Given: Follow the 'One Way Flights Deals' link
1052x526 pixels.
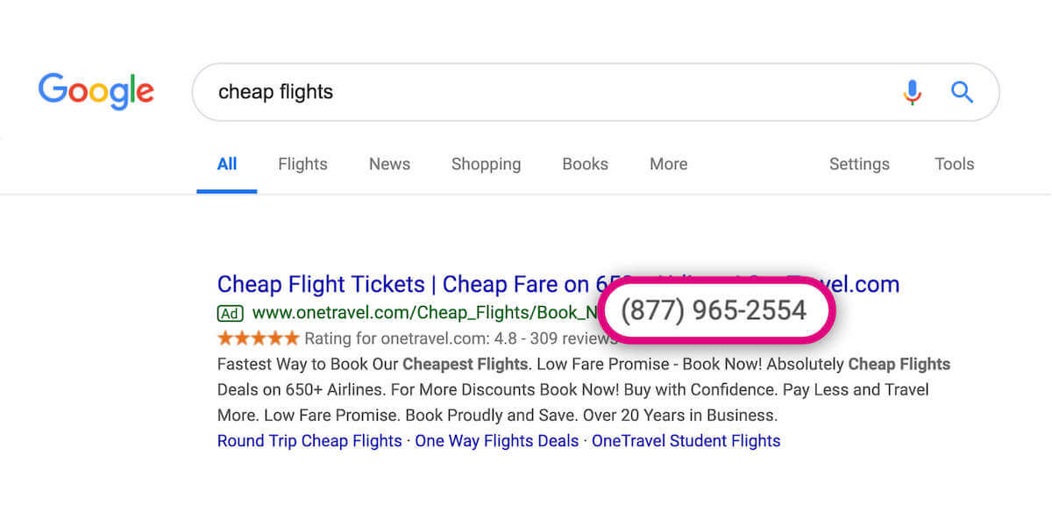Looking at the screenshot, I should tap(496, 441).
